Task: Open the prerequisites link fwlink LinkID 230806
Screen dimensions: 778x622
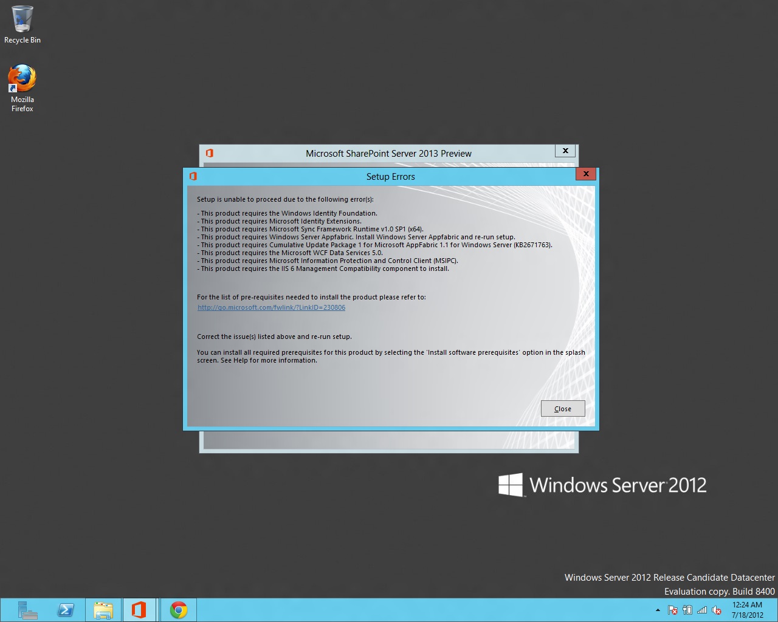Action: tap(271, 307)
